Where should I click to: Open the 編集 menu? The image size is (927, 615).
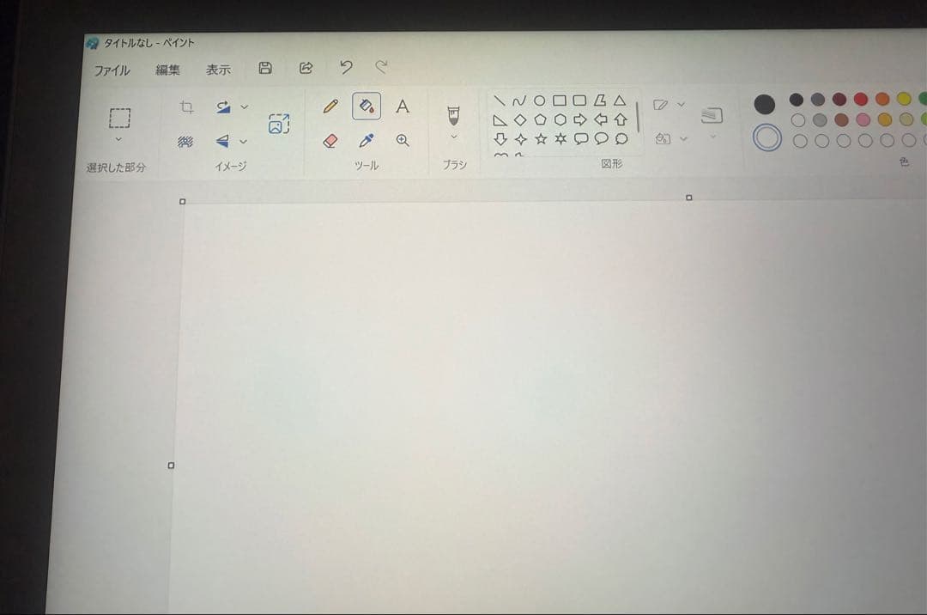click(x=167, y=70)
